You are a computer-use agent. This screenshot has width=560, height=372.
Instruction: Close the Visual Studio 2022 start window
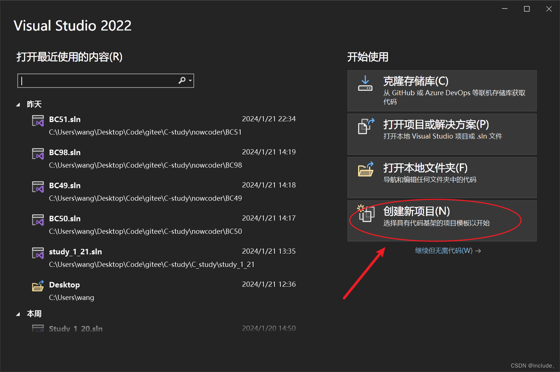tap(549, 9)
